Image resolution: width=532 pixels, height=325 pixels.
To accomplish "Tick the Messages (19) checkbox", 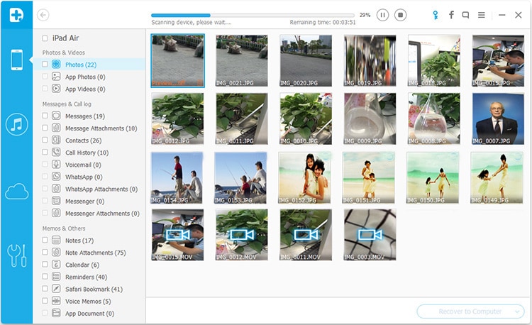I will coord(45,116).
